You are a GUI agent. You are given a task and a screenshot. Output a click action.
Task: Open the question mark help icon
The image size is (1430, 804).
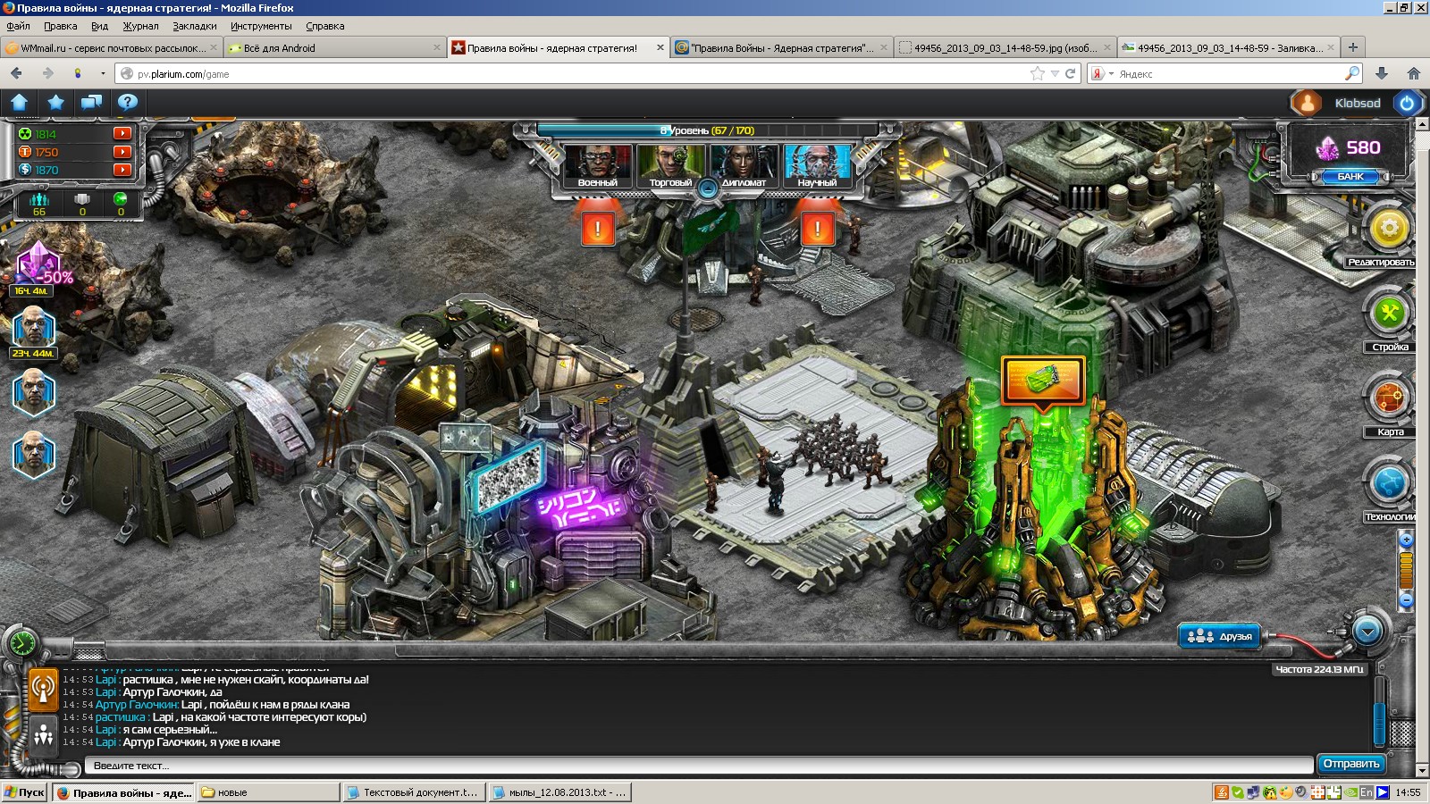pos(127,103)
